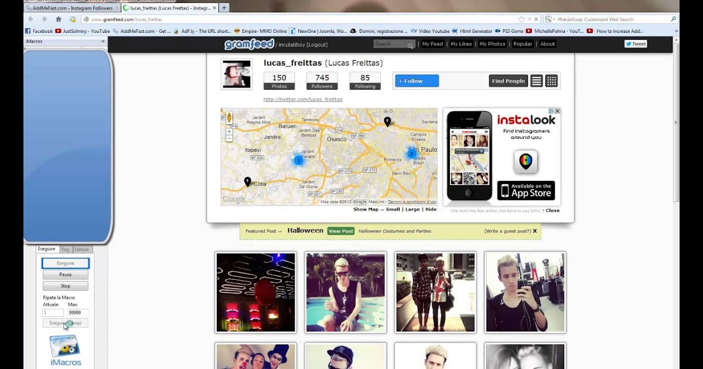Screen dimensions: 703x369
Task: Dismiss the featured post banner X
Action: (x=535, y=231)
